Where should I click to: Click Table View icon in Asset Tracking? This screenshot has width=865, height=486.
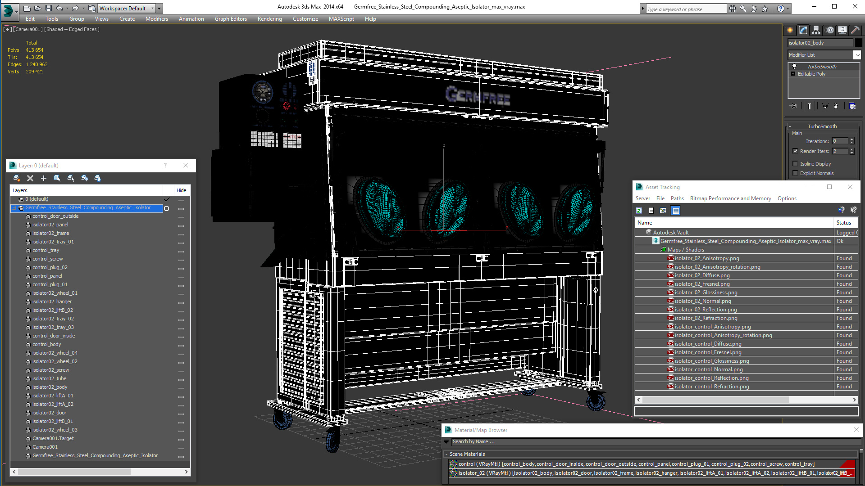point(675,211)
